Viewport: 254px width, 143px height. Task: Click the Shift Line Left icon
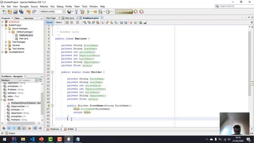pos(121,23)
